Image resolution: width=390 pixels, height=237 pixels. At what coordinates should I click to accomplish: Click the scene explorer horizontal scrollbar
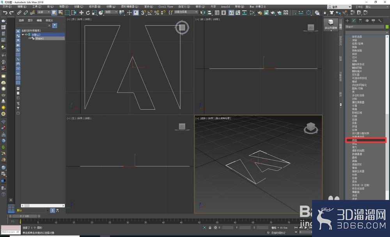click(x=43, y=206)
